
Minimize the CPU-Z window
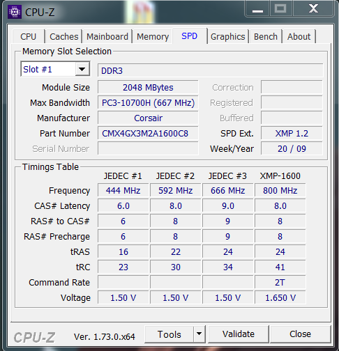257,9
